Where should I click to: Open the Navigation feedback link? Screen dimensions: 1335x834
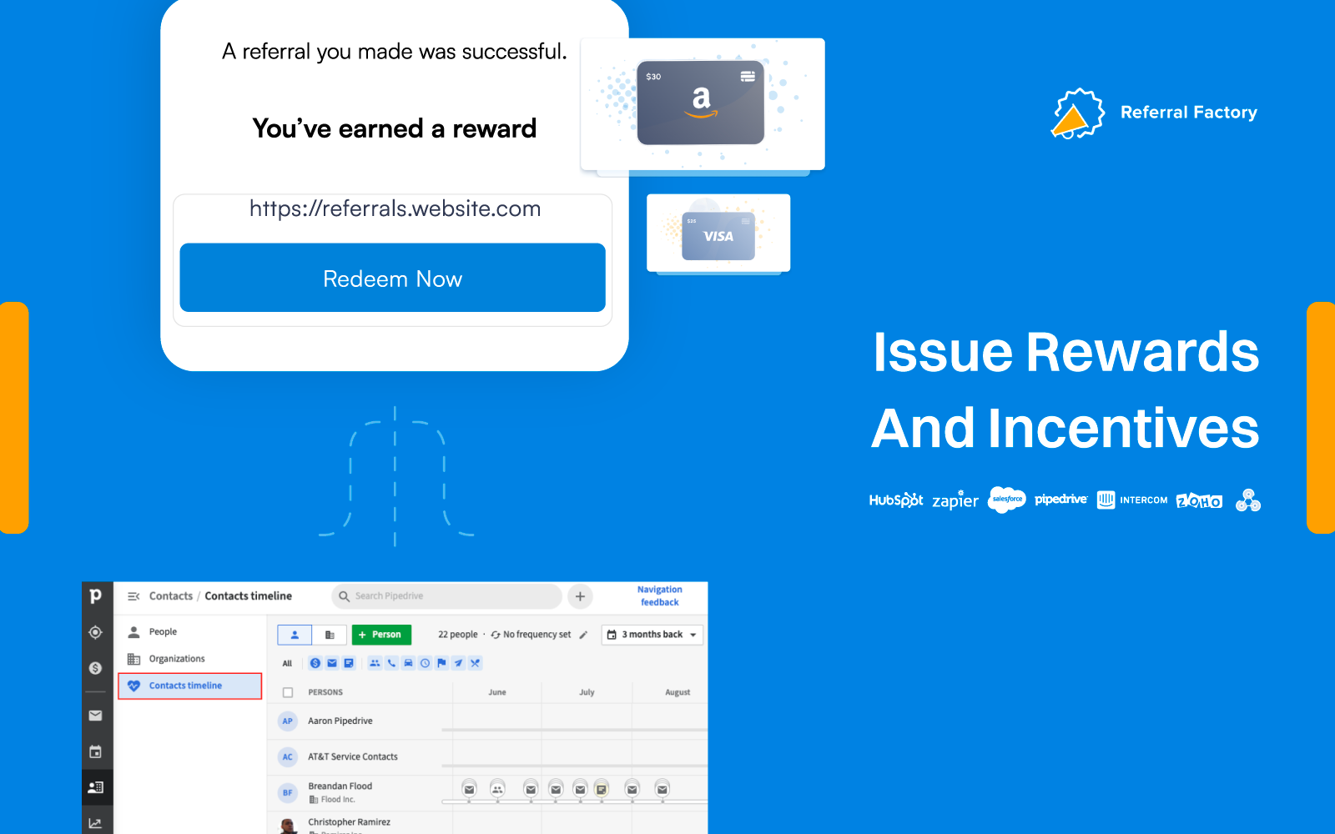tap(659, 595)
